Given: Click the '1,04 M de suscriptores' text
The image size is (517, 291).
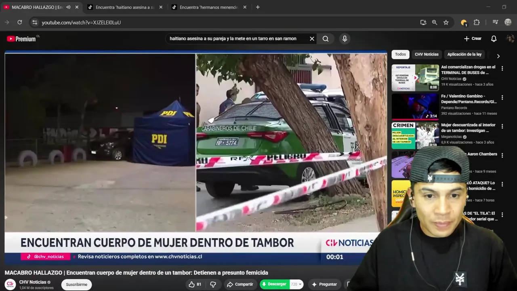Looking at the screenshot, I should click(x=36, y=288).
